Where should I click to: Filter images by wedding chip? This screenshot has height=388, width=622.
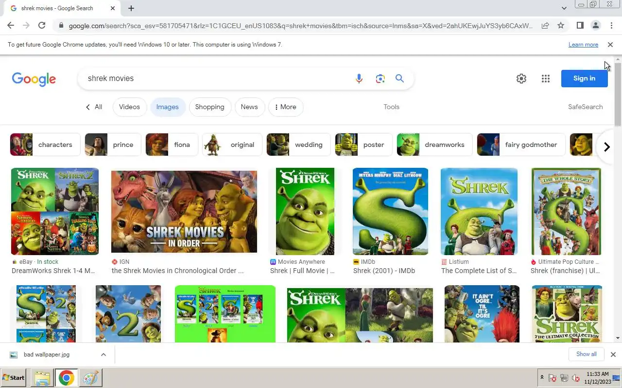[298, 145]
